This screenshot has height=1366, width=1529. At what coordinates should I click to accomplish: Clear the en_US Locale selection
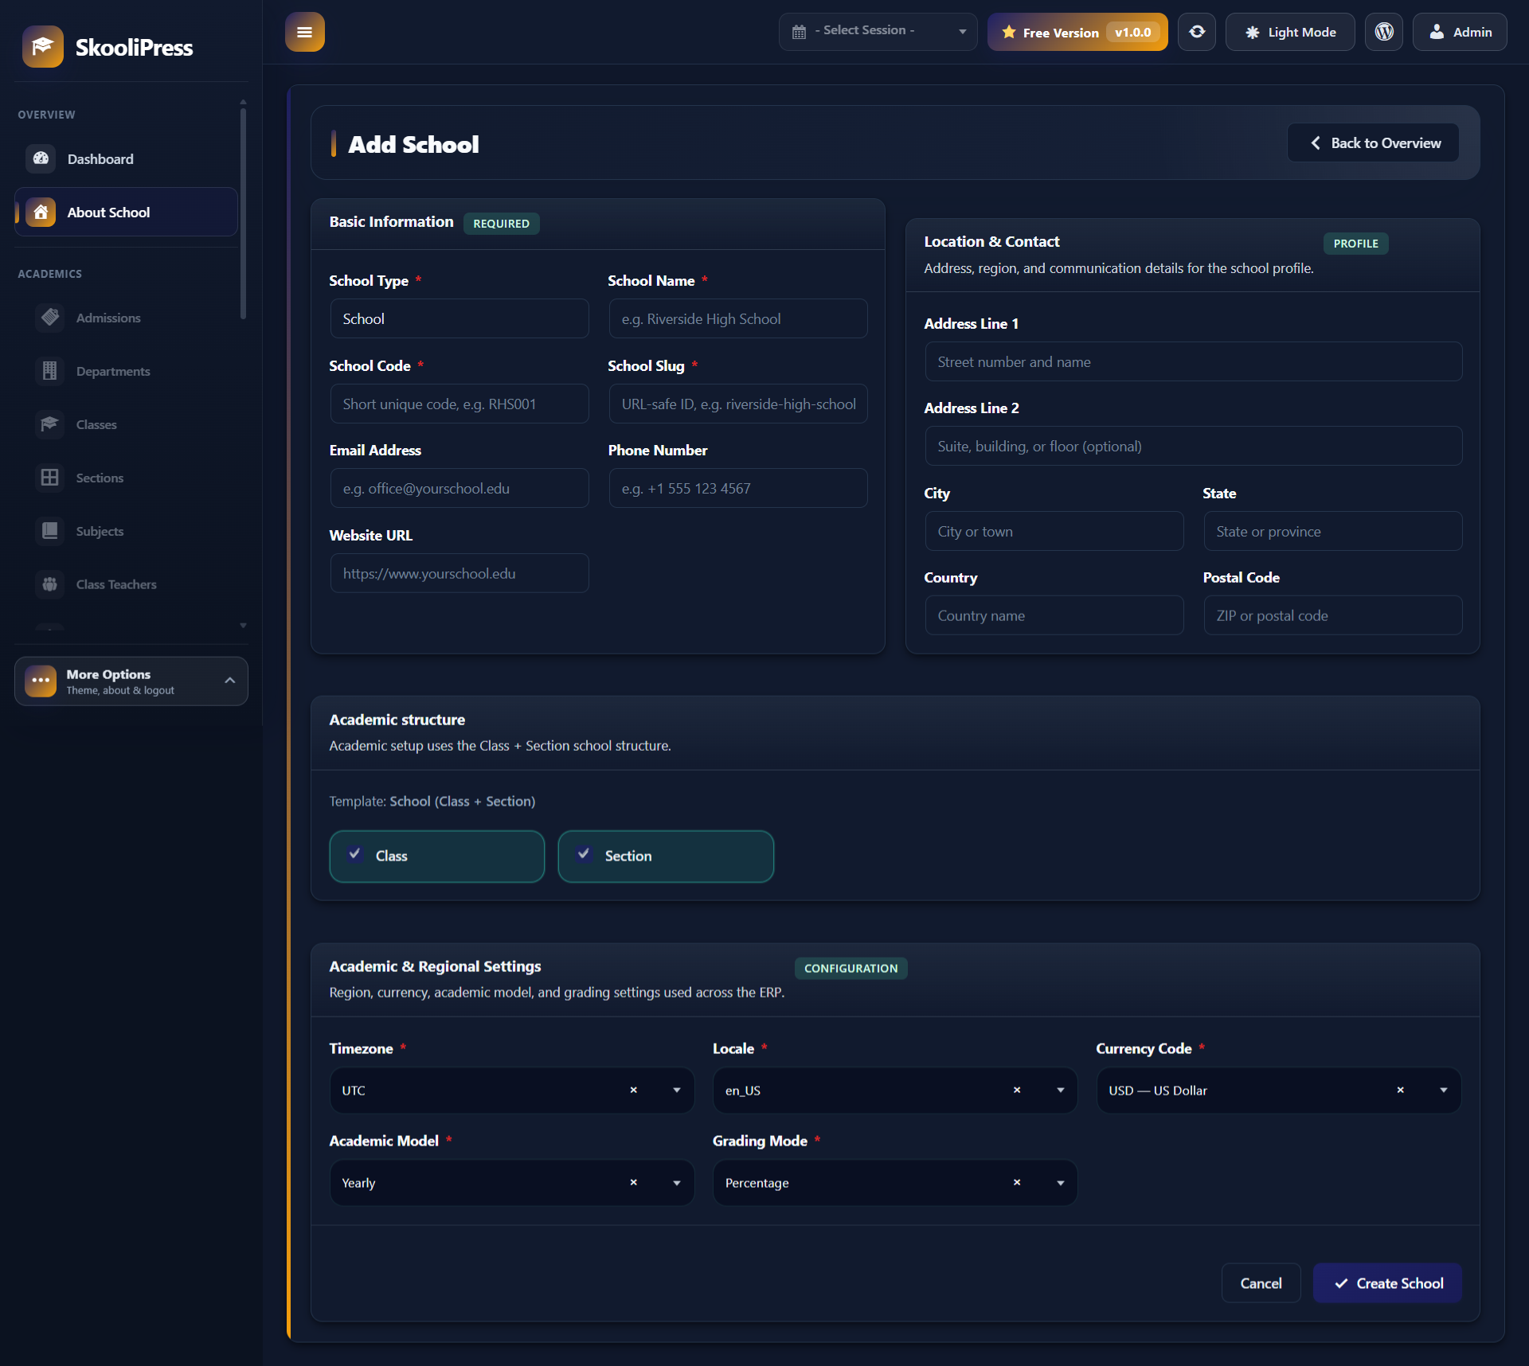(1017, 1090)
